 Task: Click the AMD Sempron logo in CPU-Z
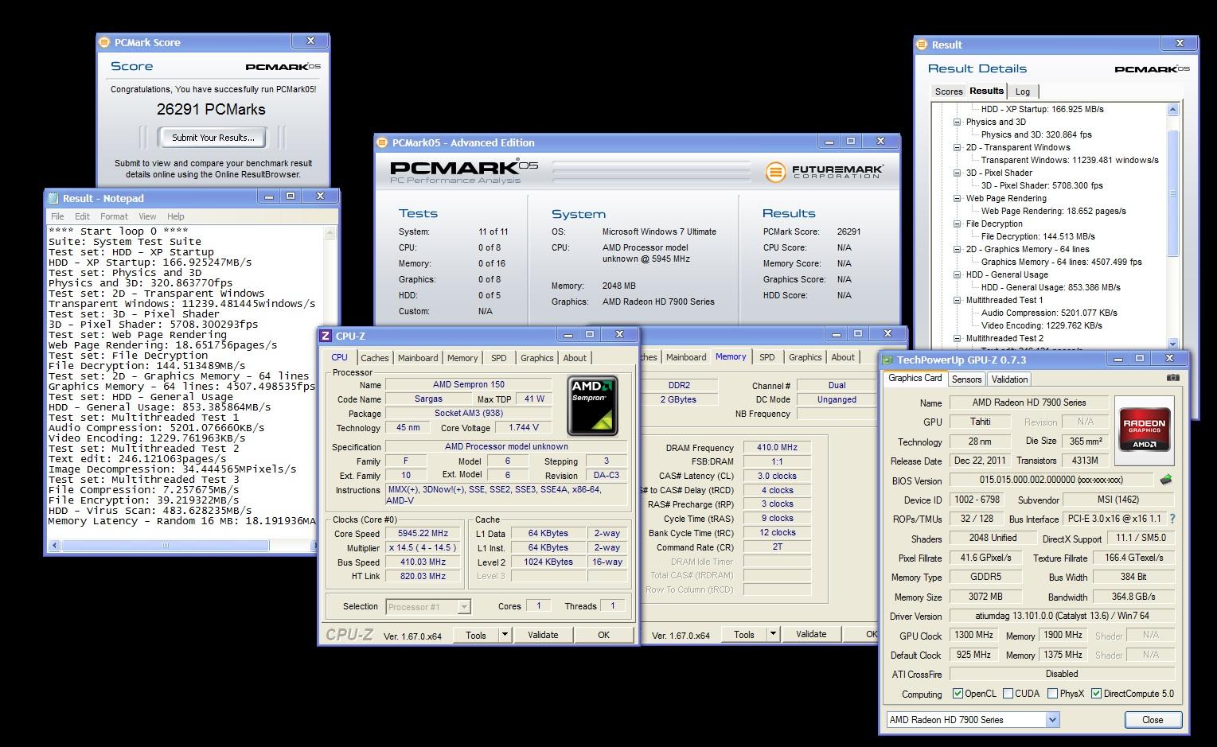click(x=593, y=407)
